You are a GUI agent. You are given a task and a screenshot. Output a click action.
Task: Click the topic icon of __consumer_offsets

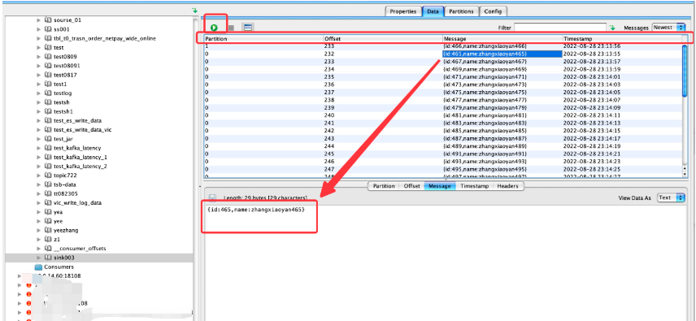49,249
